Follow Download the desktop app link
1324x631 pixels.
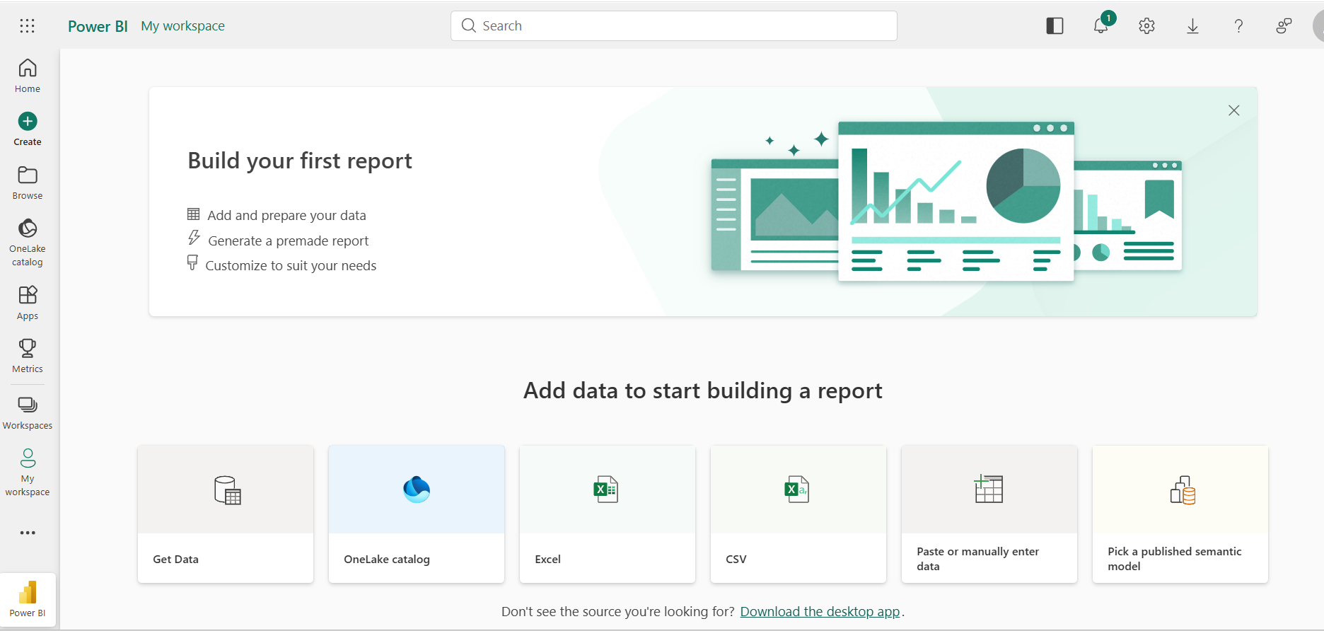(820, 611)
